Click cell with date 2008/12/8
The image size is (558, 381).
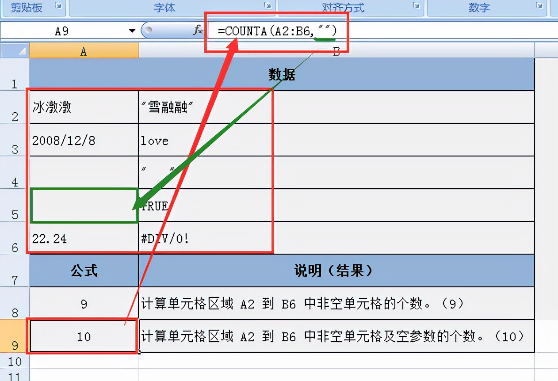coord(84,140)
